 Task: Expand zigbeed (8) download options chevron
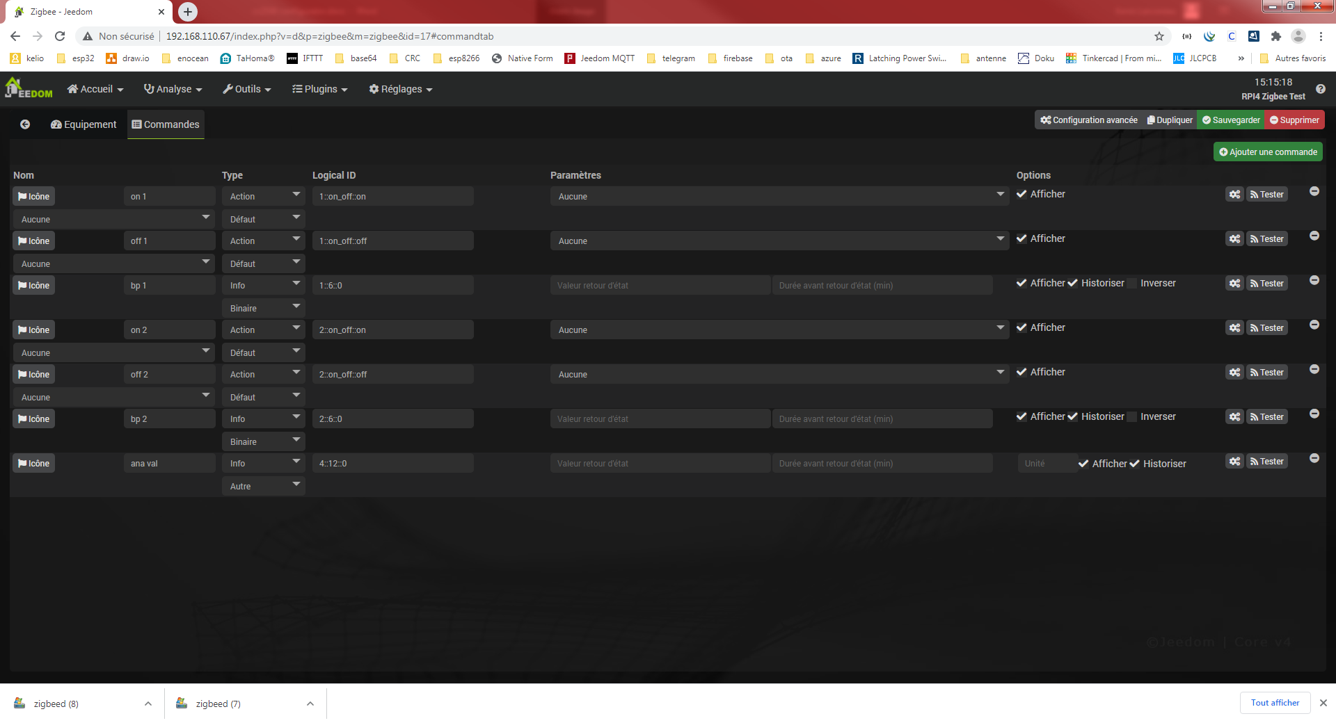click(148, 704)
